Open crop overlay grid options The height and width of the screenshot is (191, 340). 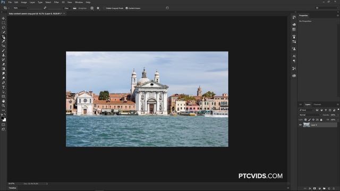pos(92,8)
